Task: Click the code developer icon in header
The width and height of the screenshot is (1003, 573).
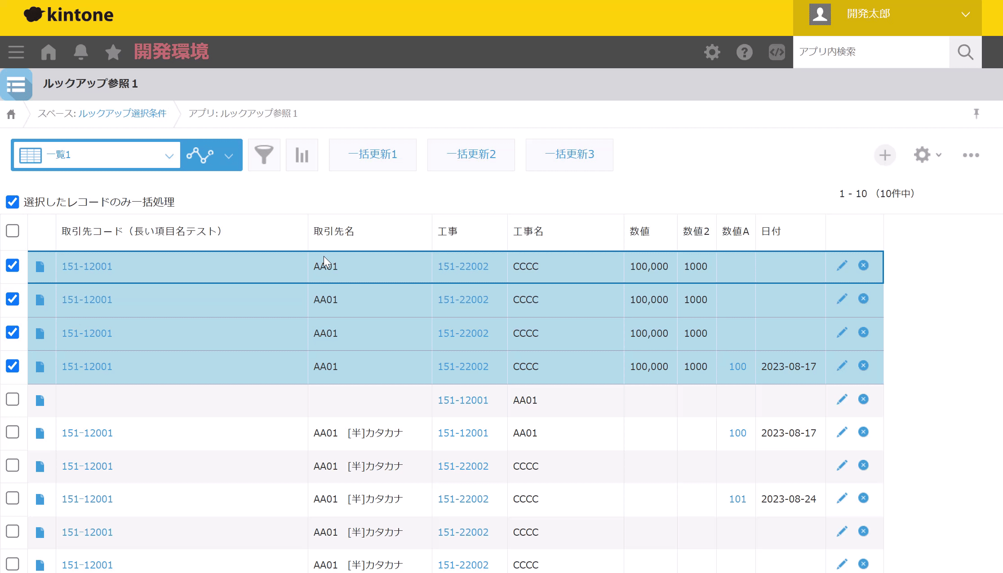Action: click(777, 52)
